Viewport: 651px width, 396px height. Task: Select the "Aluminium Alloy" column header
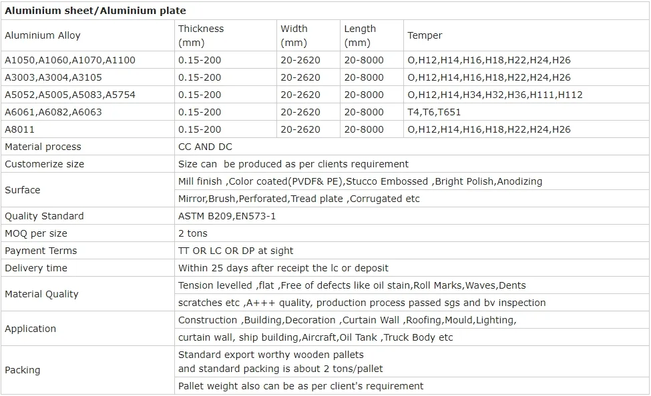[x=43, y=35]
